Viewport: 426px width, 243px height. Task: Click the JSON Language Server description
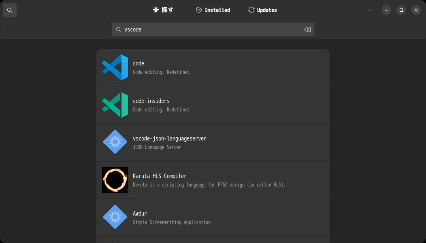pyautogui.click(x=157, y=147)
